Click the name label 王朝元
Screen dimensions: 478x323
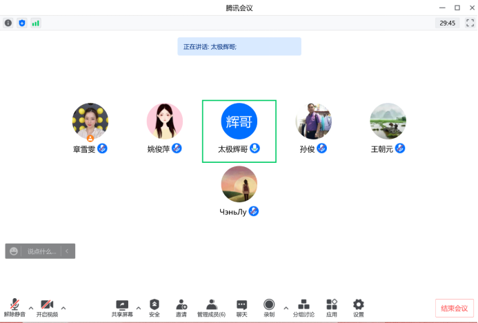(381, 149)
